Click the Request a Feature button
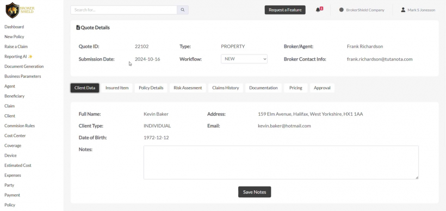Image resolution: width=446 pixels, height=211 pixels. (x=285, y=10)
